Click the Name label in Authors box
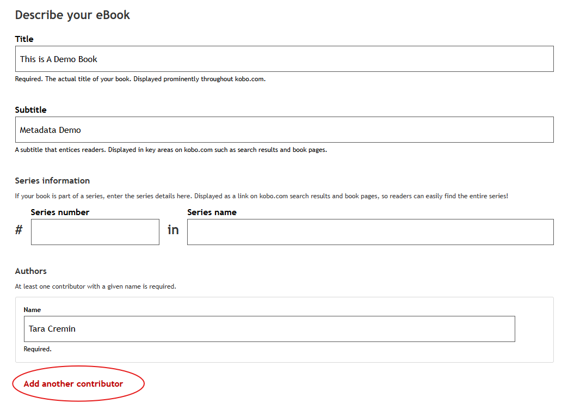The height and width of the screenshot is (403, 574). 32,310
